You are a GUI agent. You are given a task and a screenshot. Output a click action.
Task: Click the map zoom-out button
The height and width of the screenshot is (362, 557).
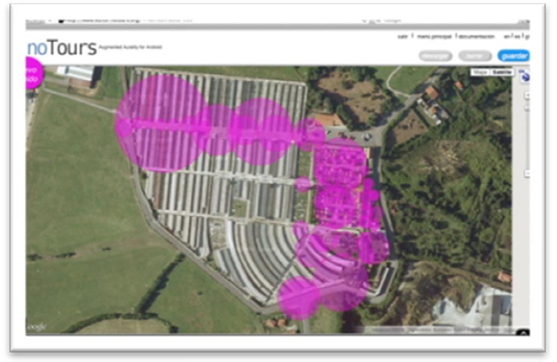[x=527, y=174]
